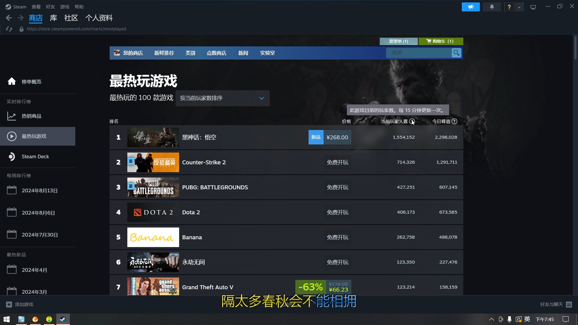The height and width of the screenshot is (325, 578).
Task: Open 类别 in store nav
Action: pyautogui.click(x=190, y=53)
